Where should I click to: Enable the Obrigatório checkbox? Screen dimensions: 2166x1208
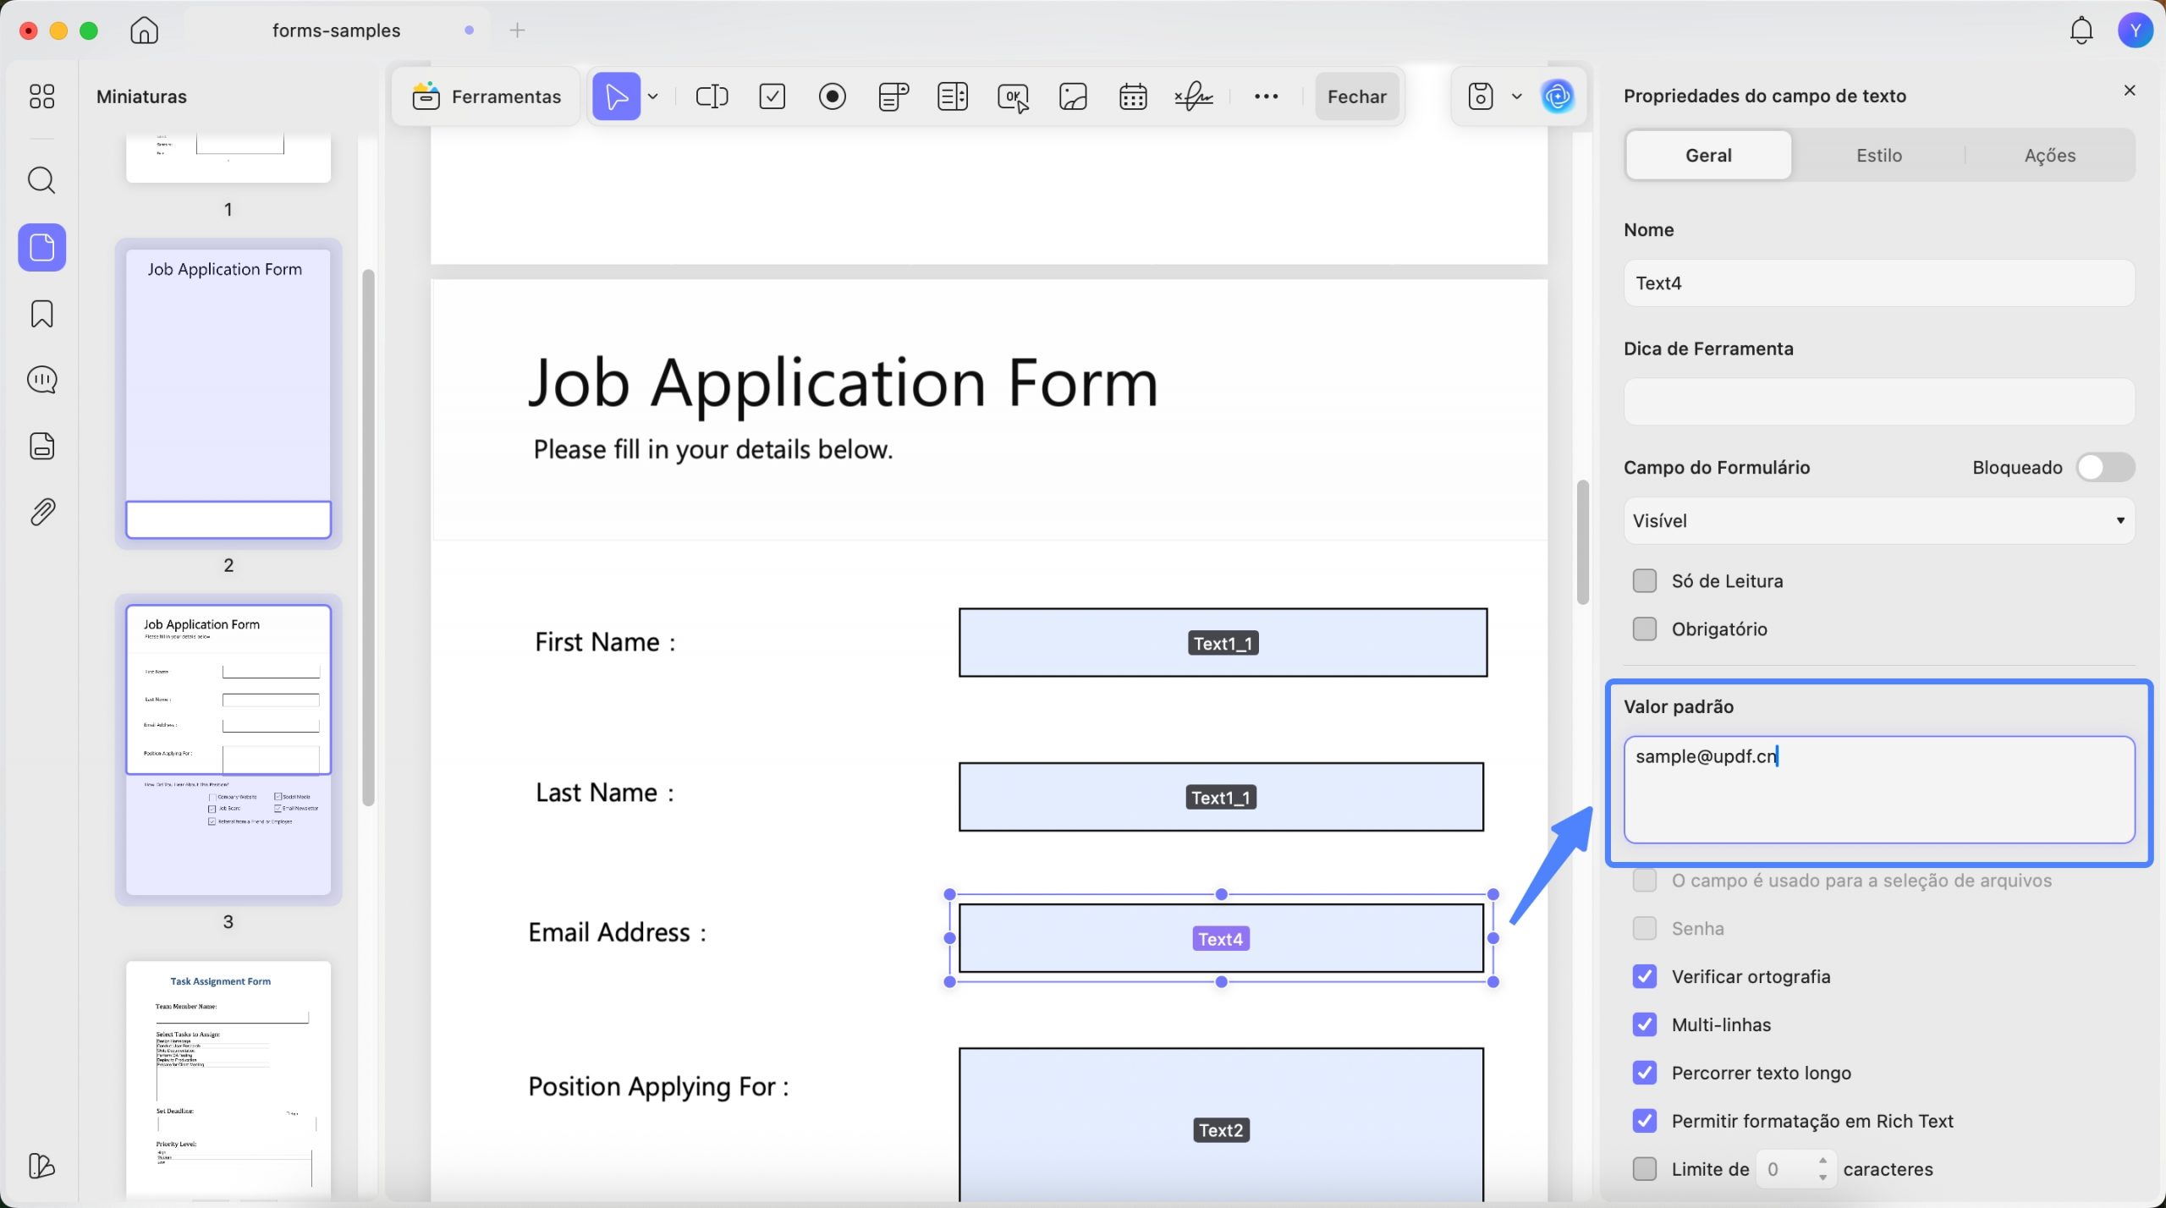point(1644,629)
